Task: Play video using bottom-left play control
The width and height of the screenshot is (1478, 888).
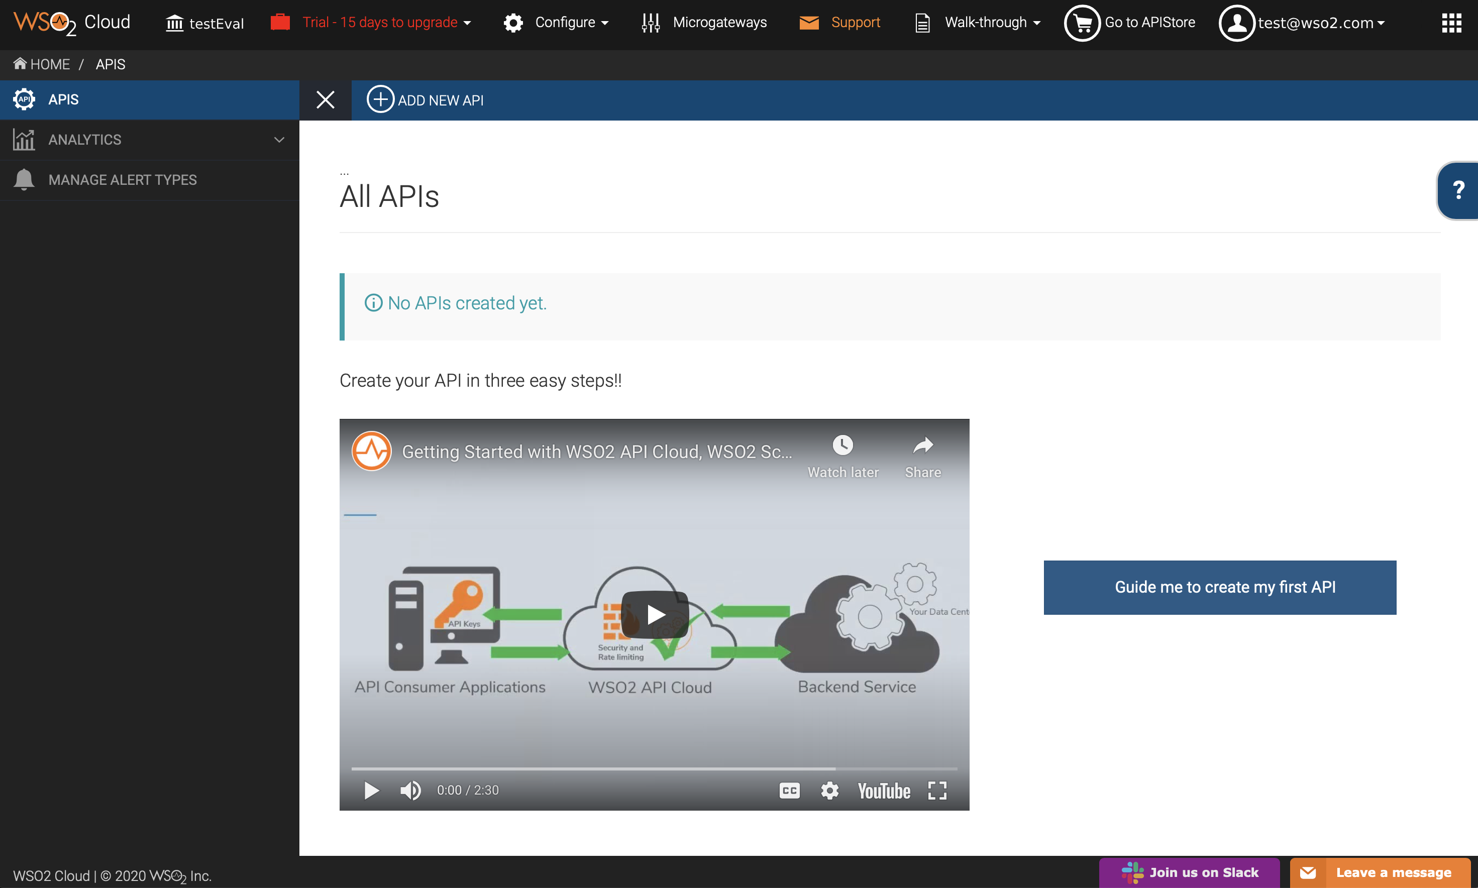Action: (371, 790)
